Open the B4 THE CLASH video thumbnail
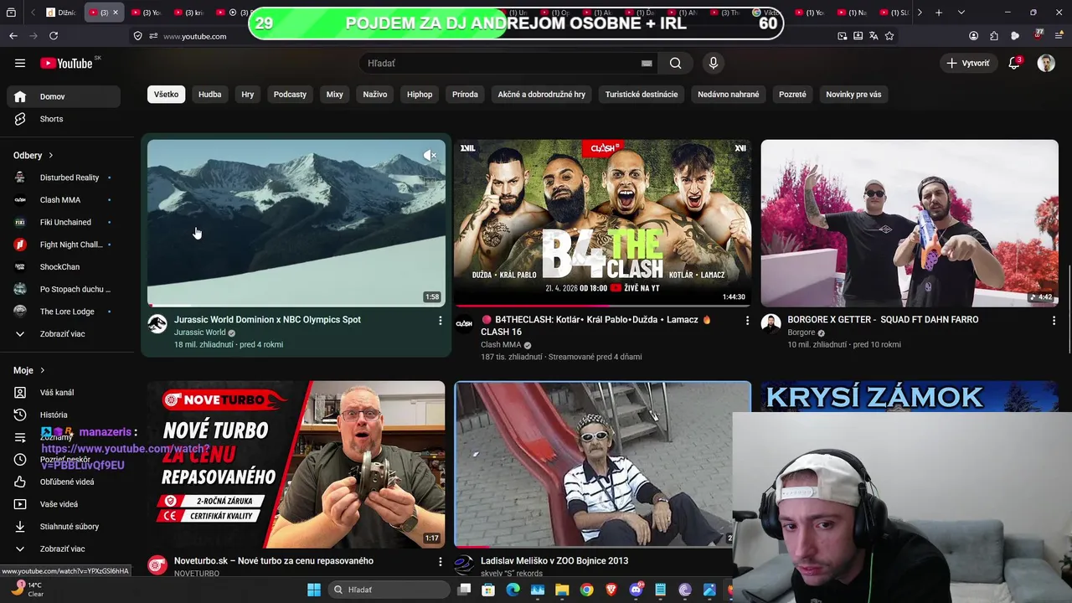This screenshot has width=1072, height=603. pos(602,223)
